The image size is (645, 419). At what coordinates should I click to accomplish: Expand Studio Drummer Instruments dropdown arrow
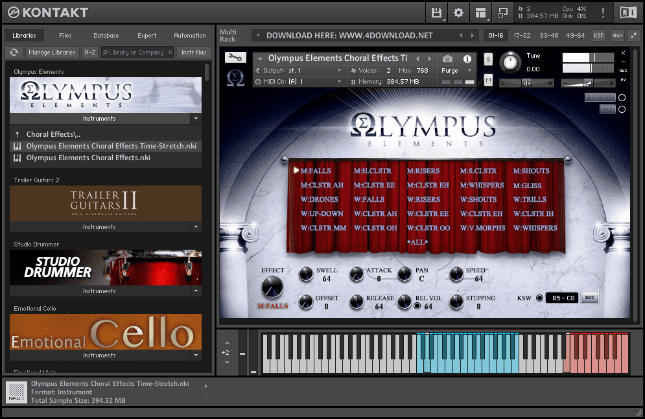point(196,291)
